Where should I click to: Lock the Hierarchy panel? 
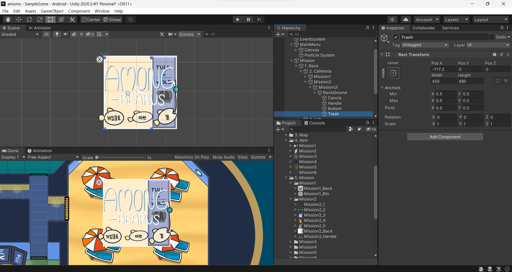[x=367, y=28]
